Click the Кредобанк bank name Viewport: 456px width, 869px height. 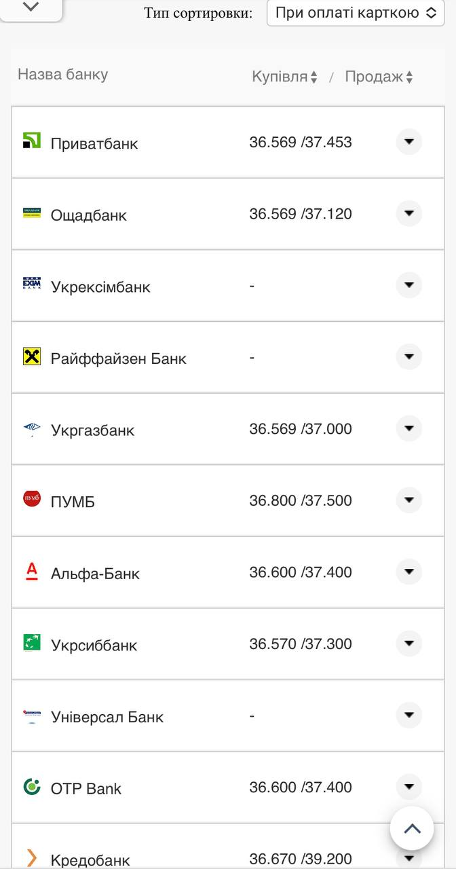coord(90,860)
